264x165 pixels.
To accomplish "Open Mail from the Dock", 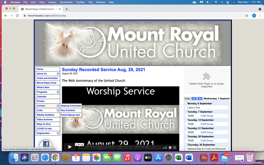I will point(225,158).
